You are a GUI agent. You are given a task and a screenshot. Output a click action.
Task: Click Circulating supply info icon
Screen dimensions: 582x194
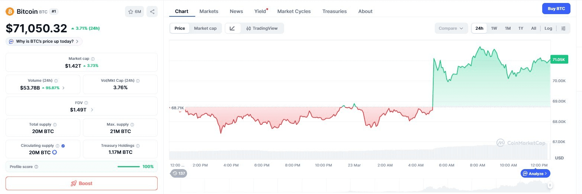pos(57,146)
